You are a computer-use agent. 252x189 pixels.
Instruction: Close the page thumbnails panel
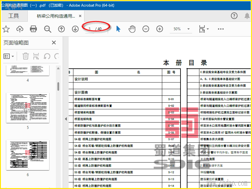[54, 43]
